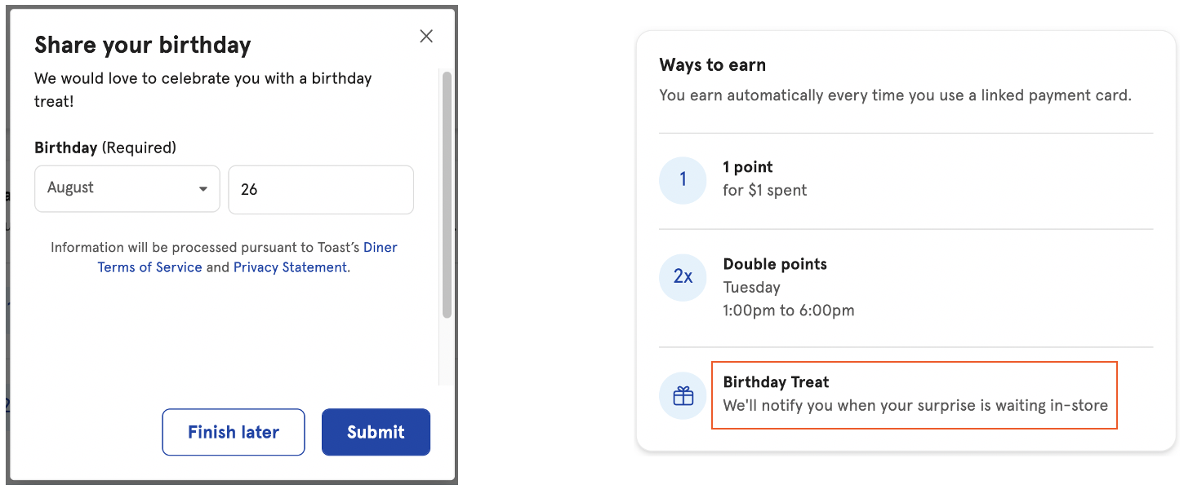Image resolution: width=1184 pixels, height=489 pixels.
Task: Click the close X on the birthday dialog
Action: click(x=425, y=36)
